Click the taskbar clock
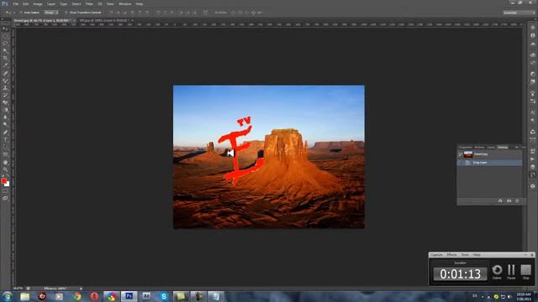 click(524, 296)
